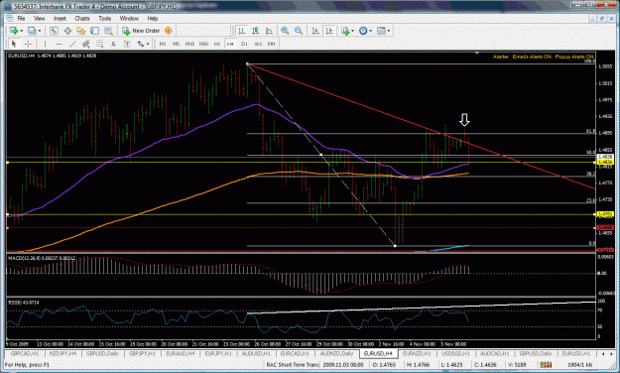The width and height of the screenshot is (620, 373).
Task: Toggle the Expert Advisors icon
Action: 168,31
